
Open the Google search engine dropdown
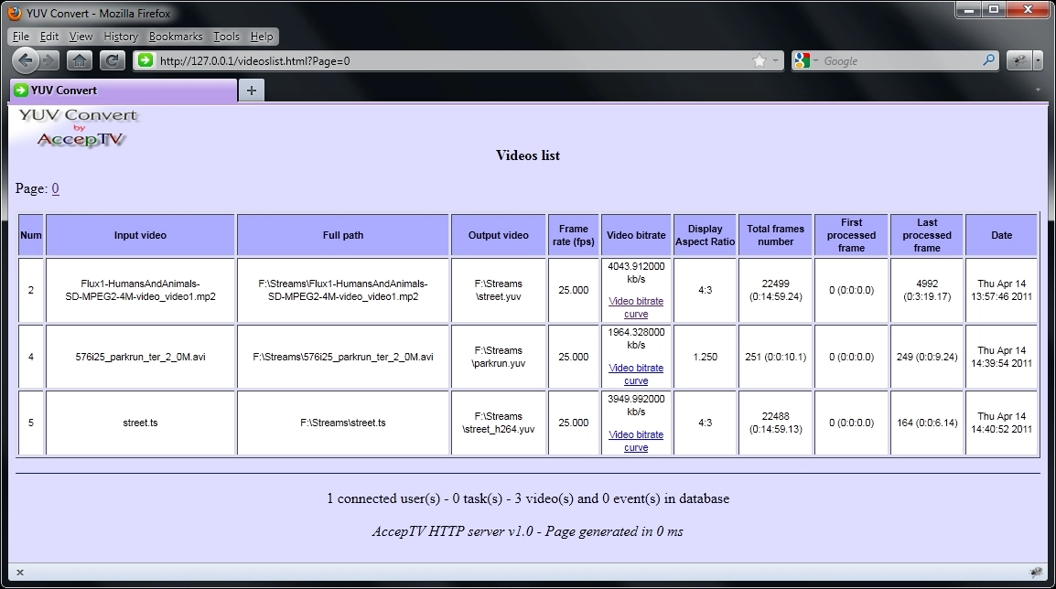point(805,60)
